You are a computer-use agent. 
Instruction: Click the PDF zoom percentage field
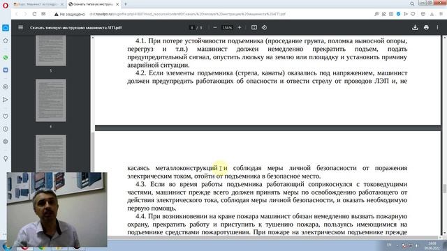[x=227, y=28]
